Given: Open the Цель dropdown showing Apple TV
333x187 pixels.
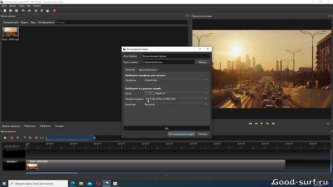Looking at the screenshot, I should pos(176,94).
